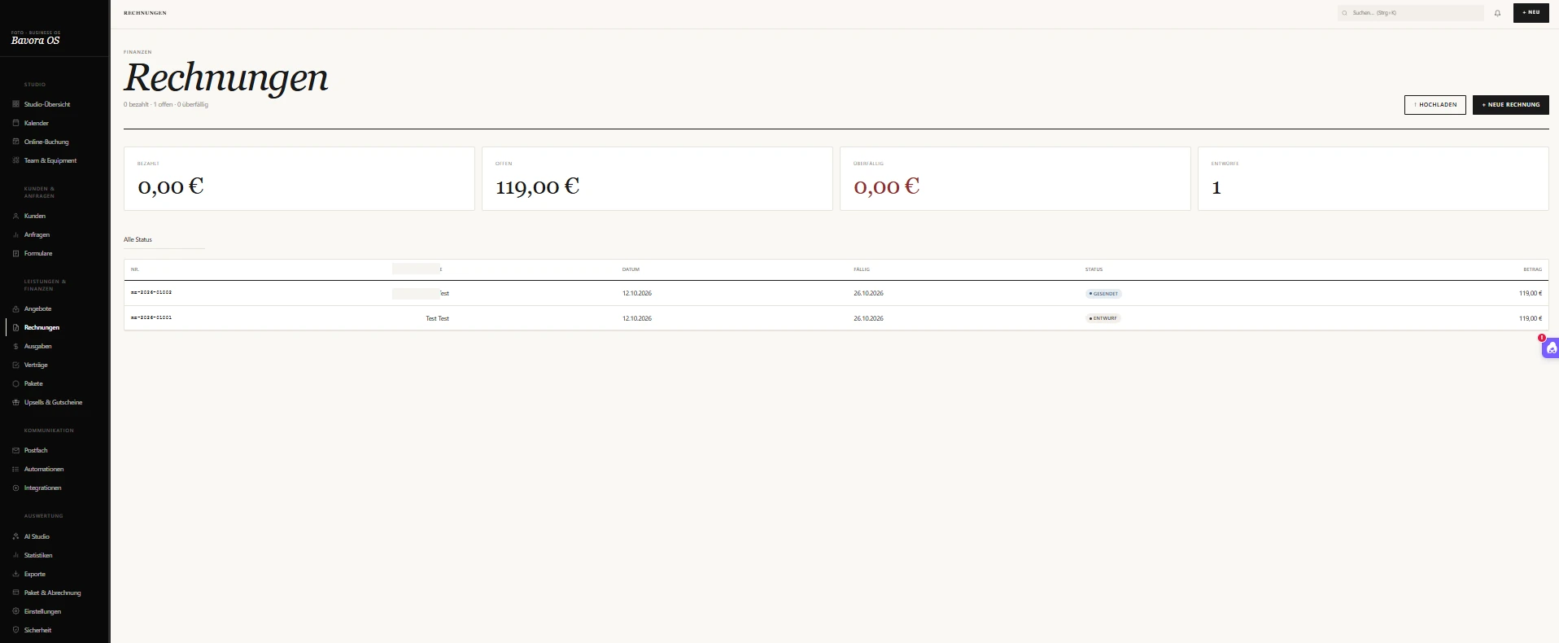This screenshot has width=1559, height=643.
Task: Sort by the Datum column header
Action: point(631,269)
